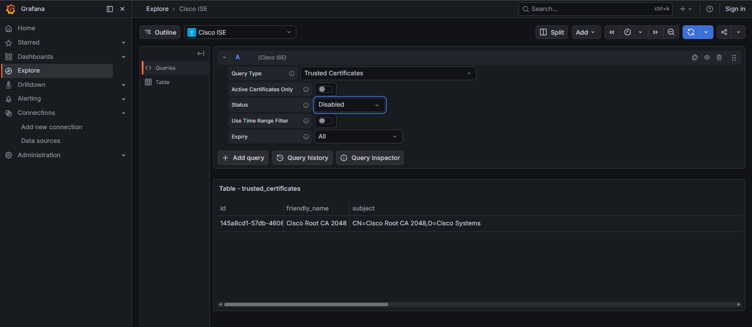The width and height of the screenshot is (752, 327).
Task: Close the sidebar menu
Action: click(x=122, y=9)
